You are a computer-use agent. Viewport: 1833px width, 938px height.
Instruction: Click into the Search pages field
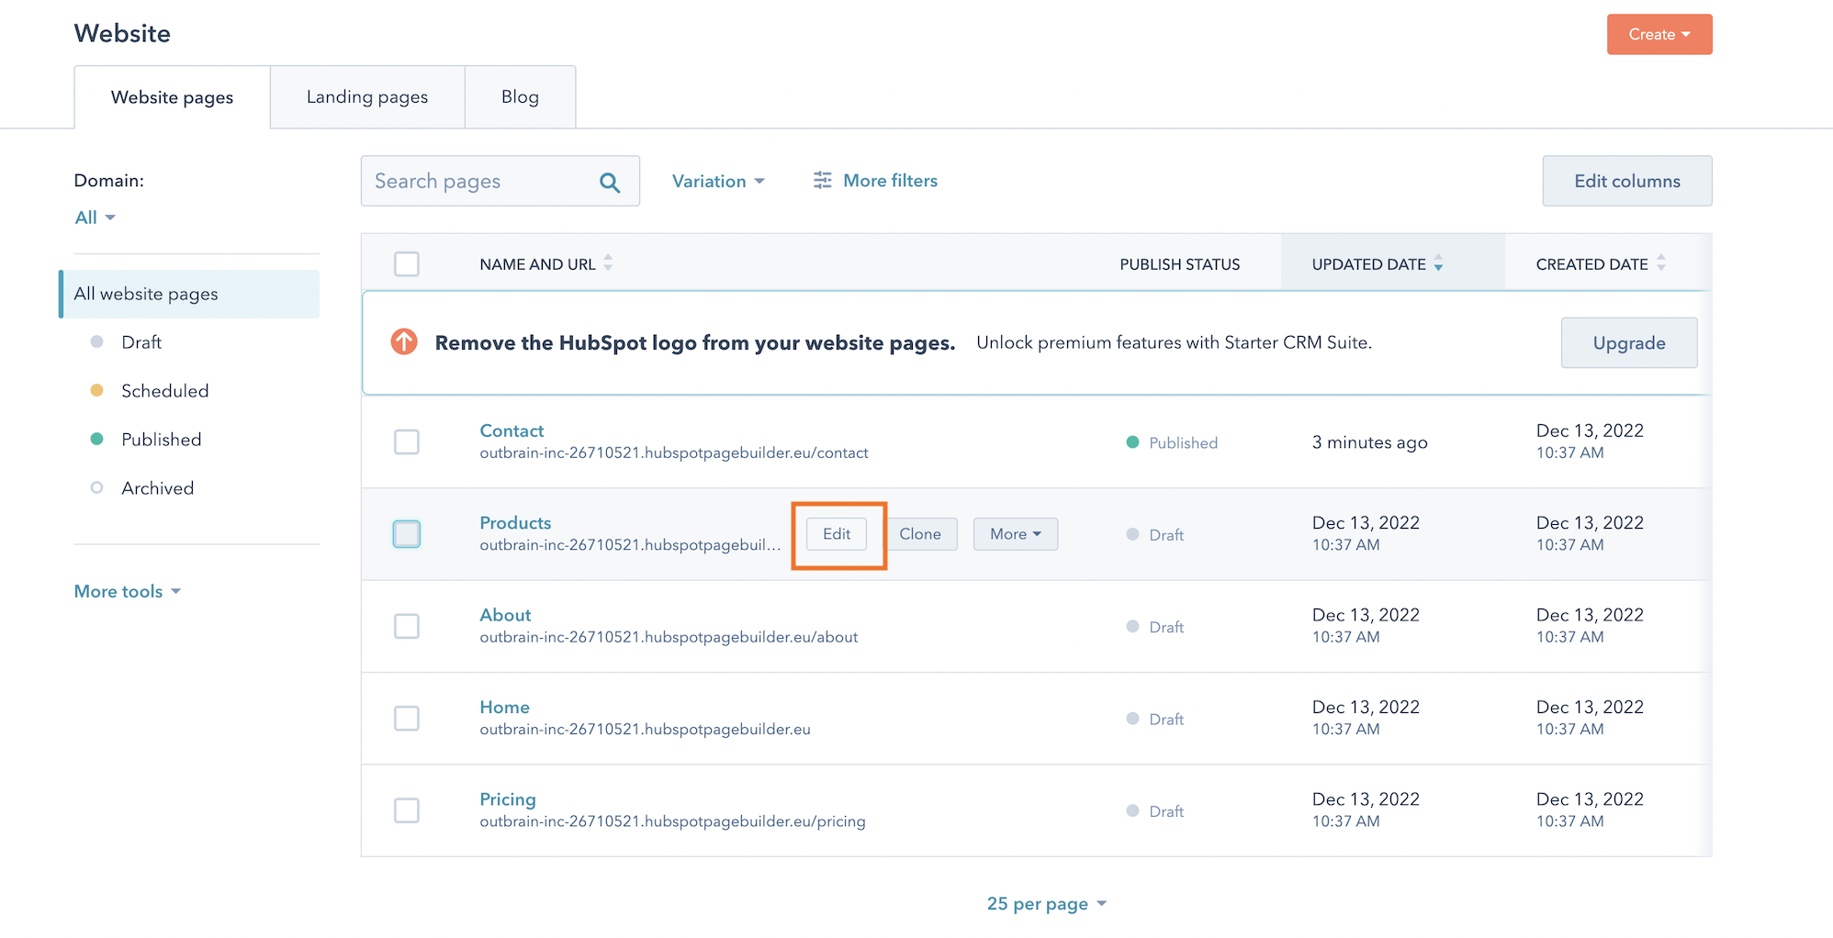point(478,182)
